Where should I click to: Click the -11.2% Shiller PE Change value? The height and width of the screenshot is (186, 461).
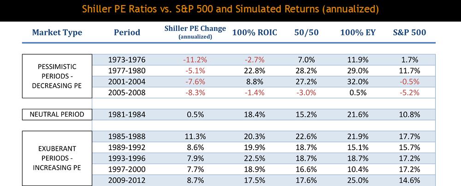(x=195, y=59)
